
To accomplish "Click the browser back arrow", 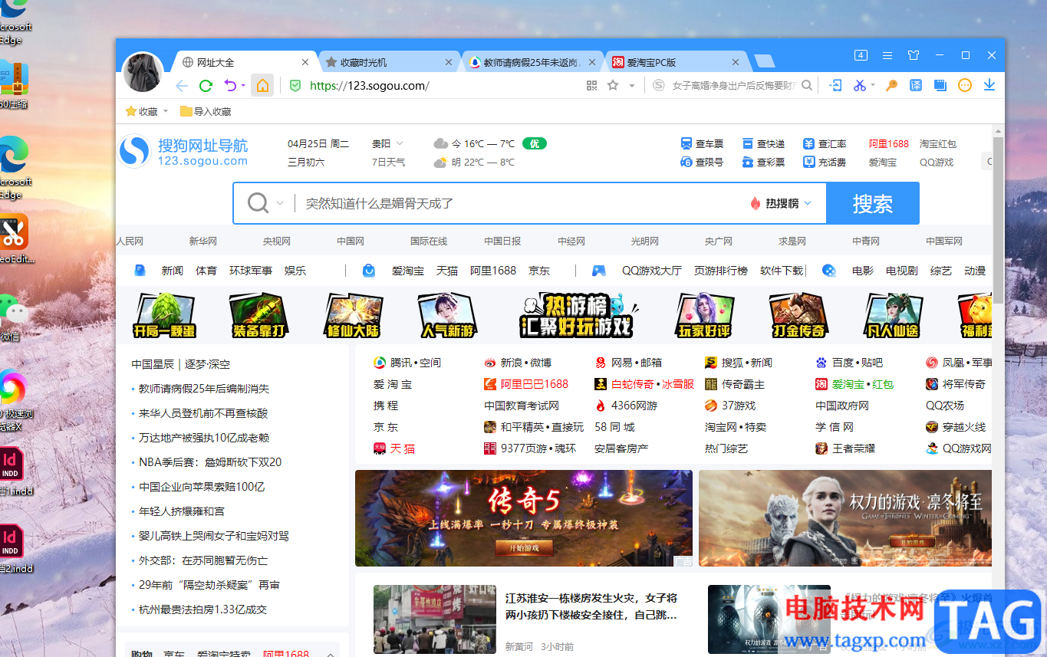I will tap(182, 86).
